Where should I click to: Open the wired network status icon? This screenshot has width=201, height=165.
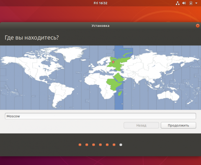coord(178,3)
